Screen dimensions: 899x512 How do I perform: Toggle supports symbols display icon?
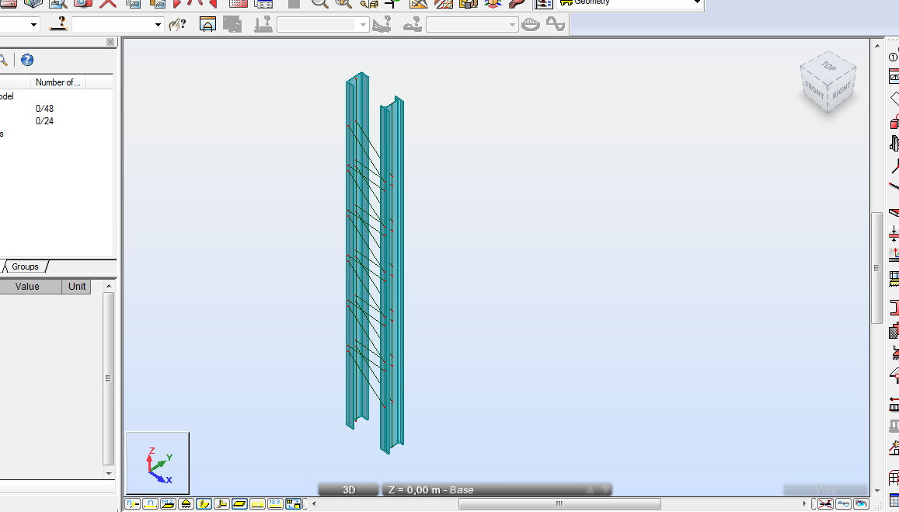(186, 504)
